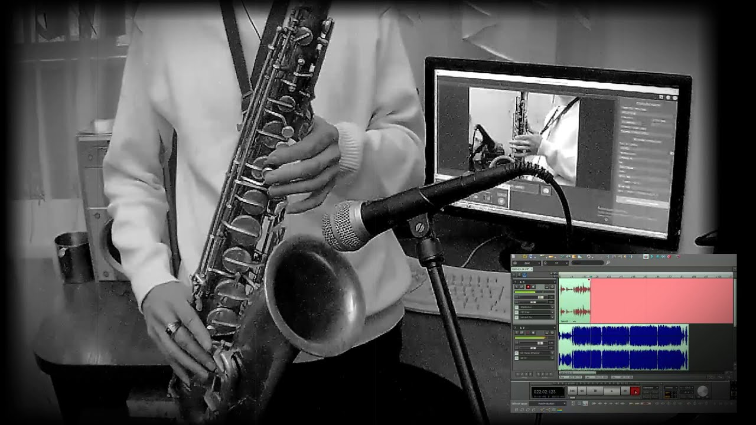Viewport: 756px width, 425px height.
Task: Toggle the global Solo button above the tracks
Action: [x=519, y=274]
